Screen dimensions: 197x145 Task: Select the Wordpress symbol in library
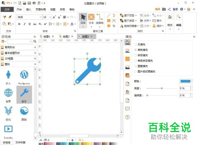(24, 77)
